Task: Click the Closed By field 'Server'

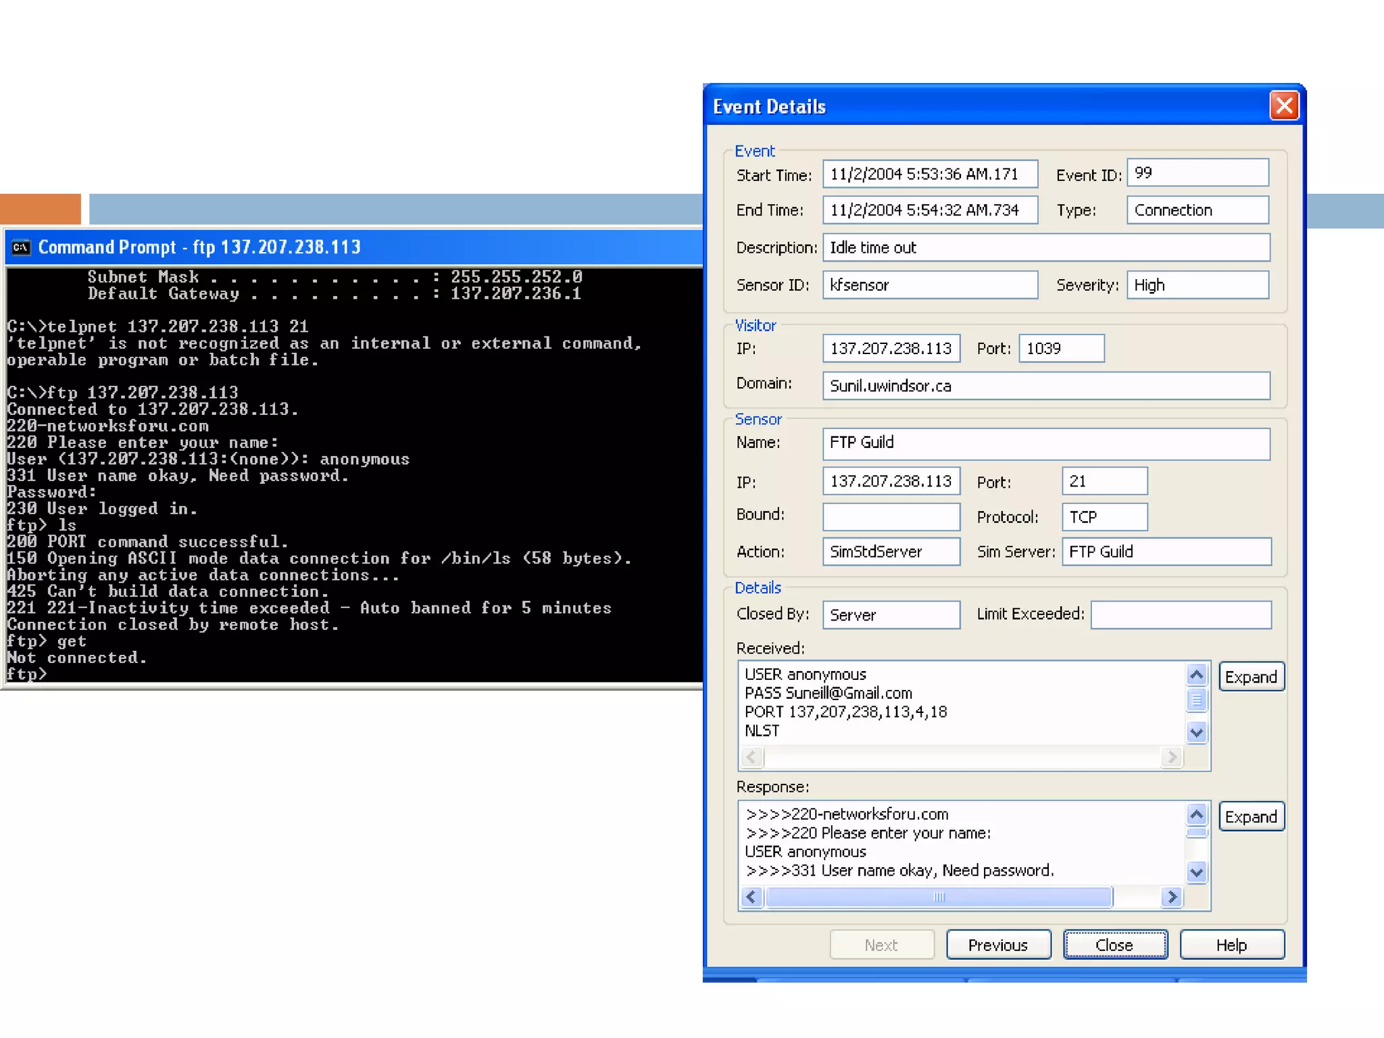Action: pyautogui.click(x=891, y=614)
